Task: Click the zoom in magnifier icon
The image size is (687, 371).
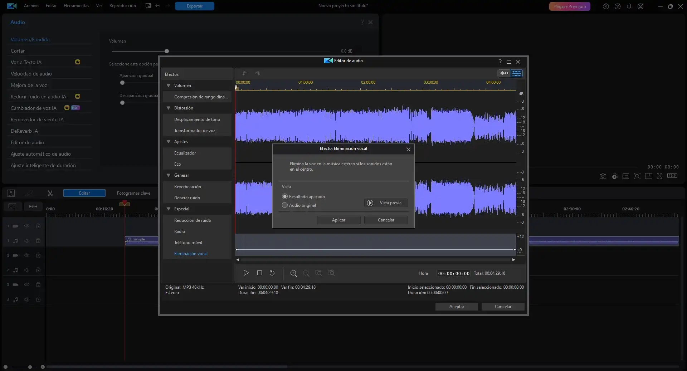Action: (x=293, y=273)
